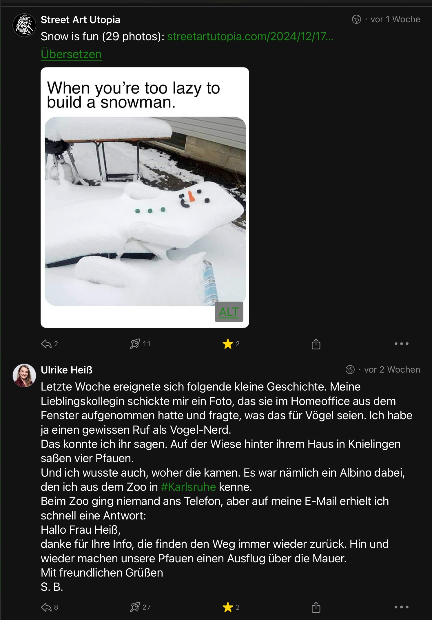Toggle favorite star on Ulrike Heiß's post

point(228,607)
